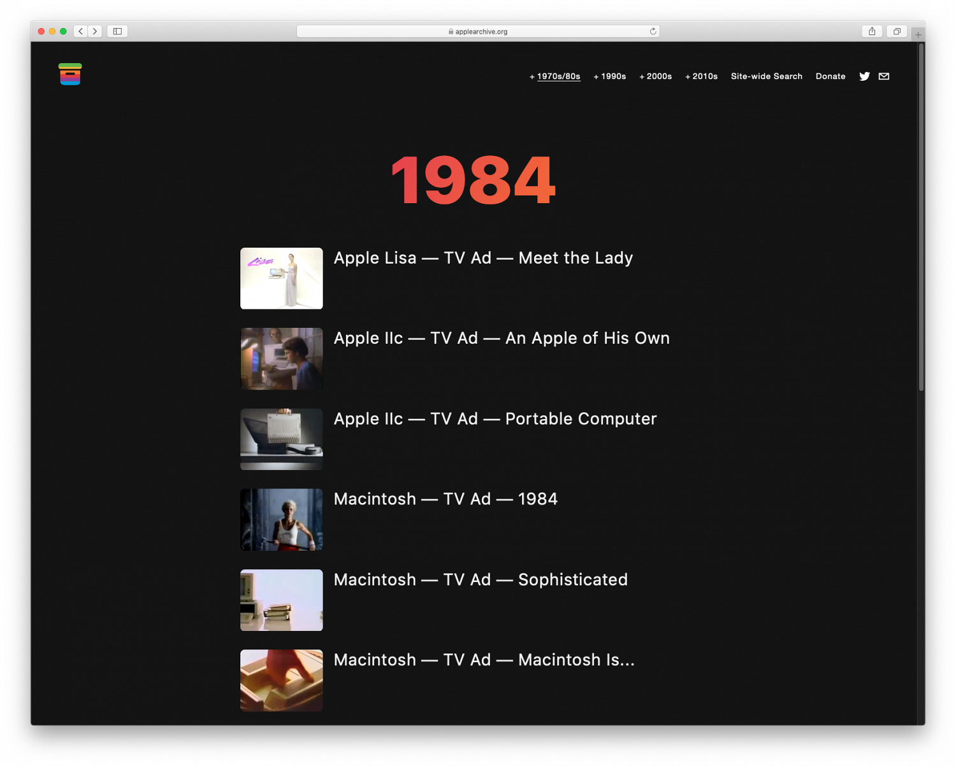
Task: Expand the 2010s menu
Action: [701, 76]
